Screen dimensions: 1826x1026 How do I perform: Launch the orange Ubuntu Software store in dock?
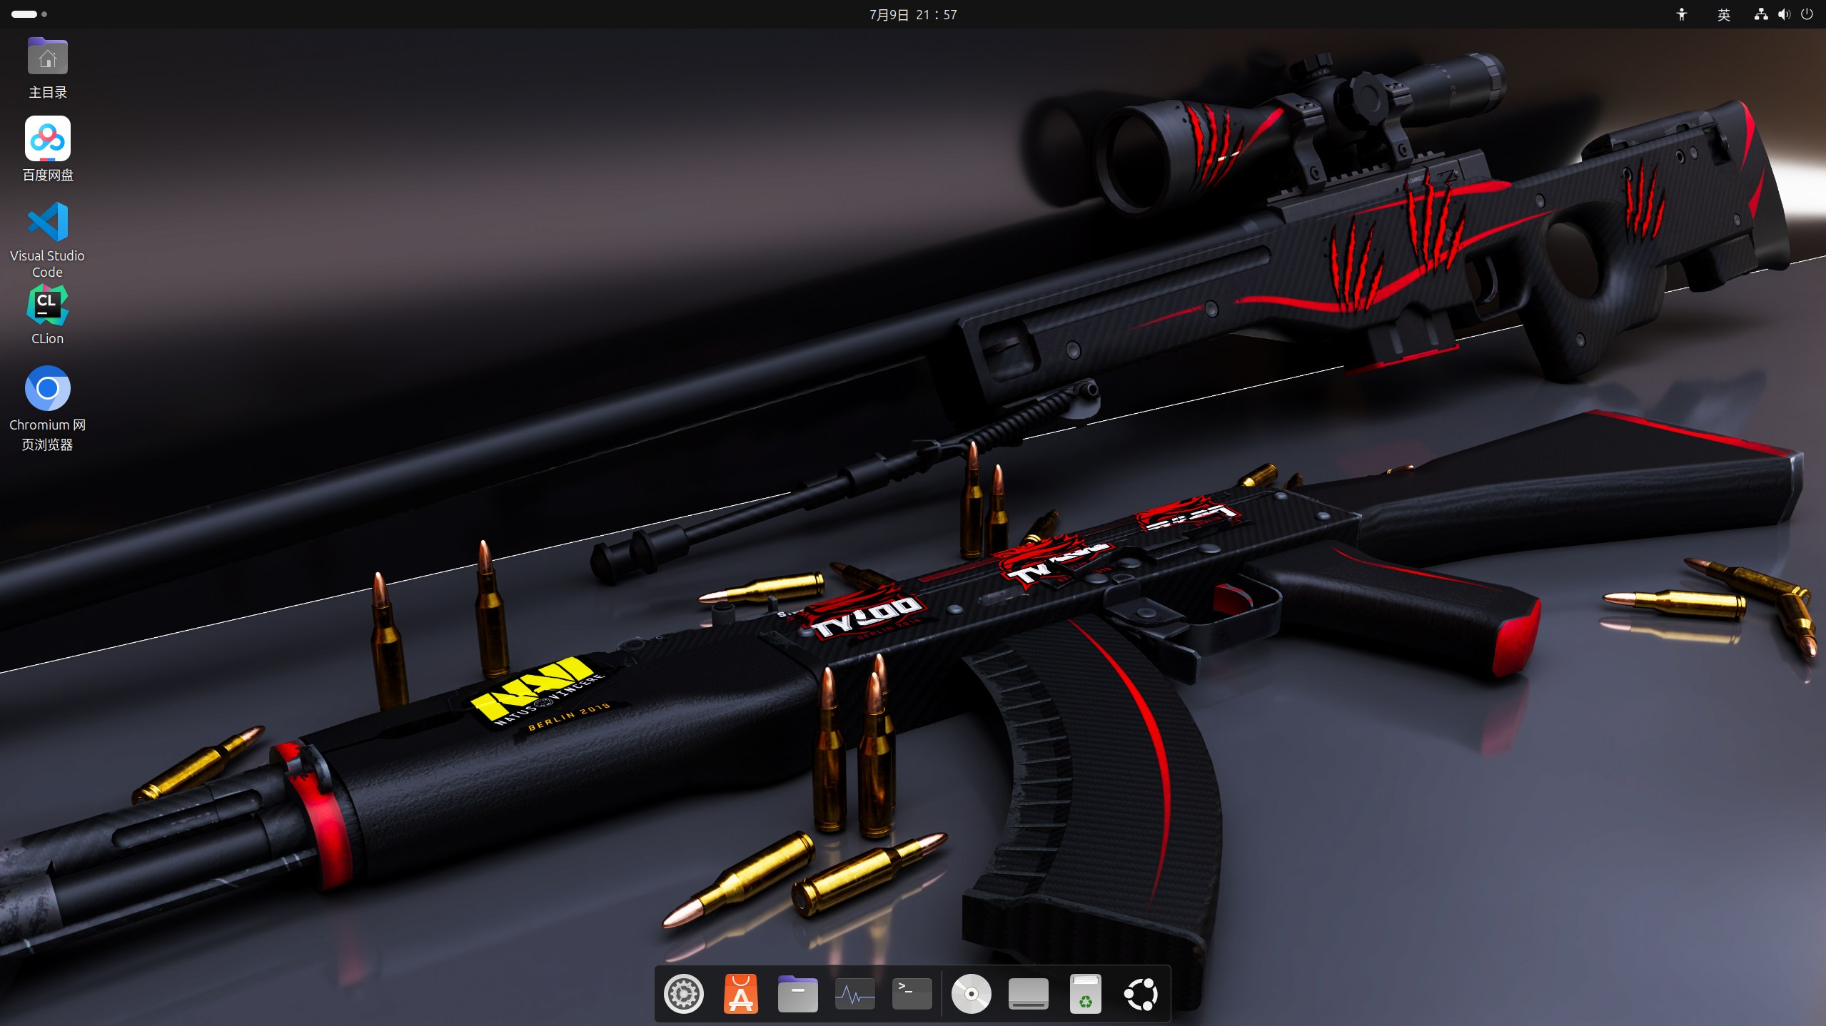(741, 994)
